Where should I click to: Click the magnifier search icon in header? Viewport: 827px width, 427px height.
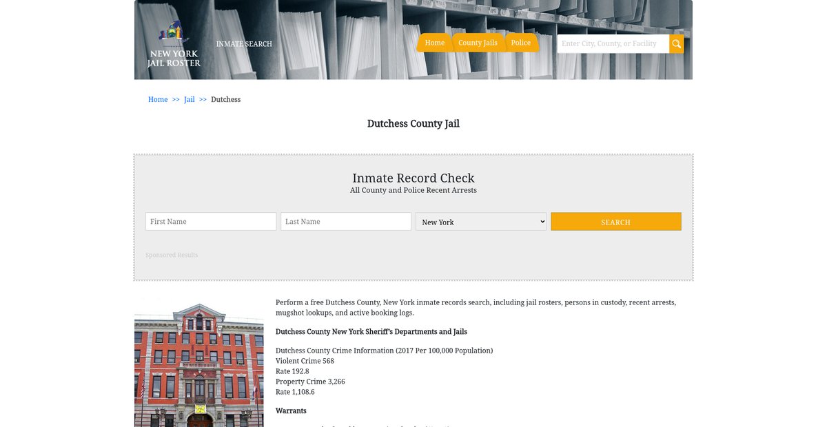(677, 44)
